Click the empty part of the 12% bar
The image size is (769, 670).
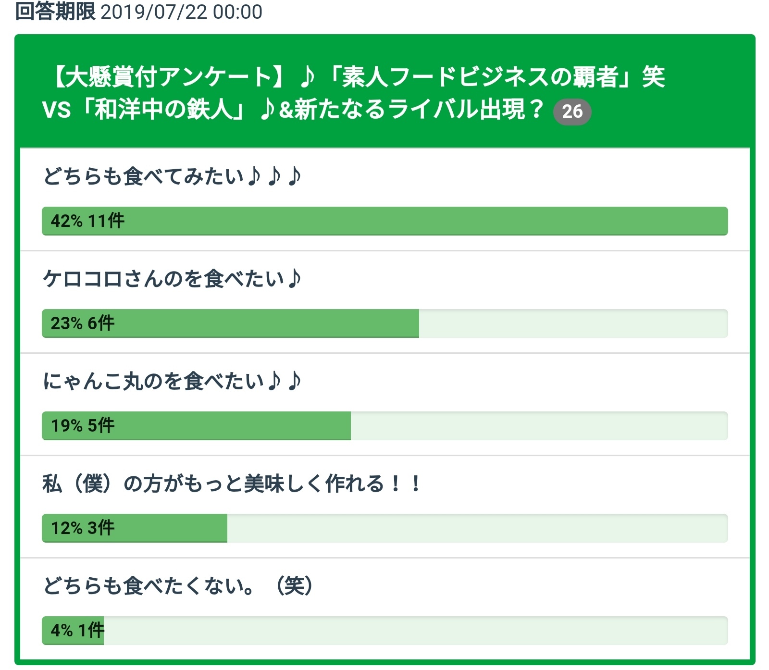point(477,528)
